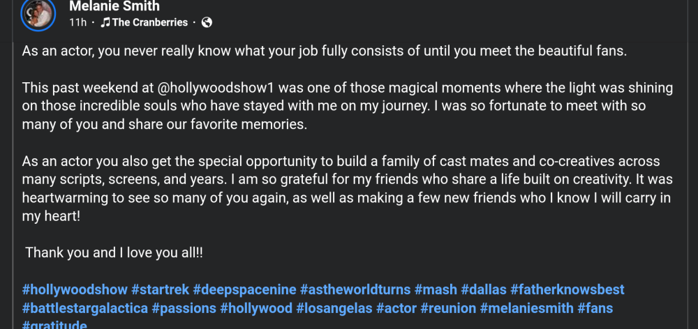The height and width of the screenshot is (329, 698).
Task: Open the #fatherknowsbest hashtag
Action: click(567, 289)
